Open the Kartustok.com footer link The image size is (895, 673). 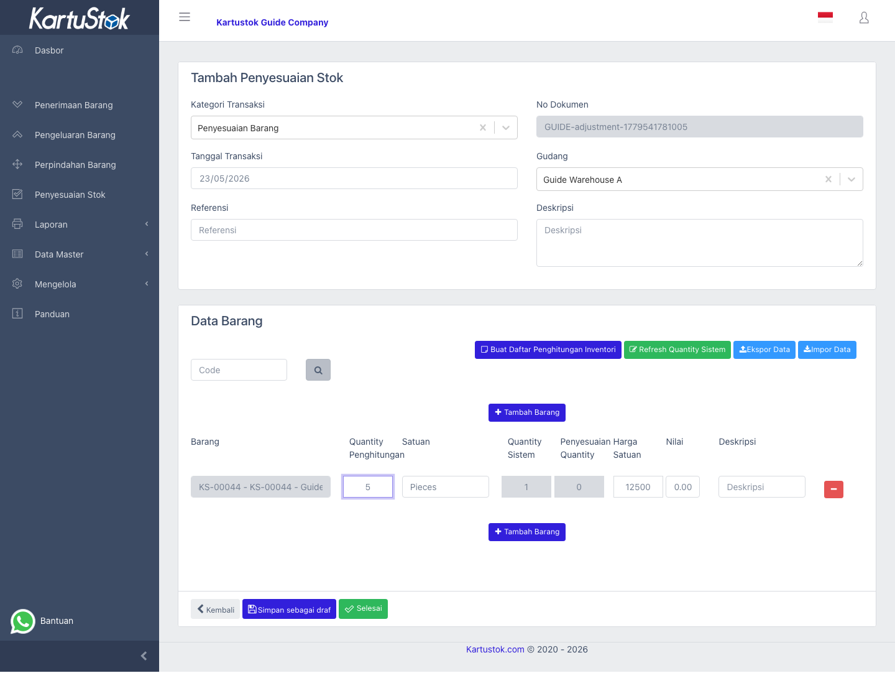[x=495, y=649]
